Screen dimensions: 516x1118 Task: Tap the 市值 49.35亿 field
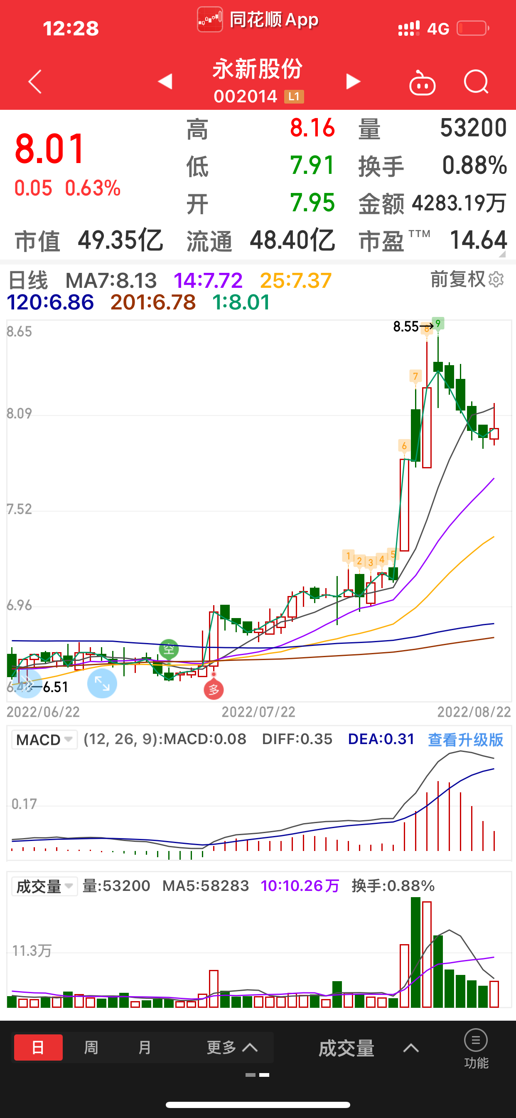tap(89, 240)
